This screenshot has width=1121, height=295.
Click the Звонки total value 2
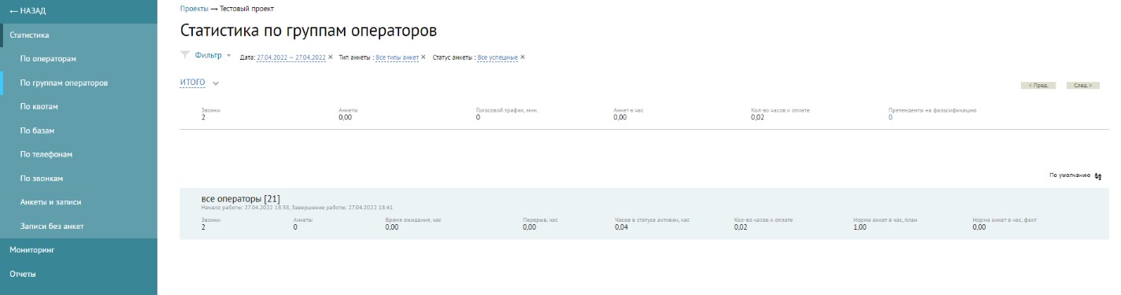203,117
